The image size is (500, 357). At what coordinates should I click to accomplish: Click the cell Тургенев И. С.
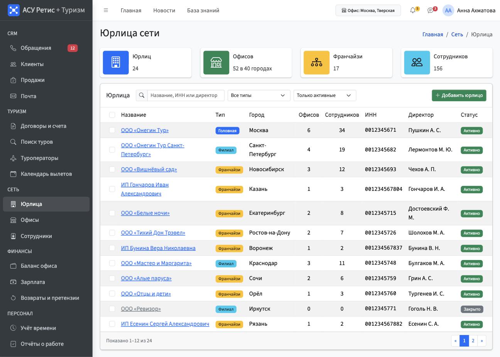coord(426,294)
